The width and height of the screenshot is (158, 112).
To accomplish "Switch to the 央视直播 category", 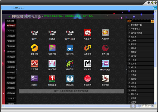I will click(11, 36).
